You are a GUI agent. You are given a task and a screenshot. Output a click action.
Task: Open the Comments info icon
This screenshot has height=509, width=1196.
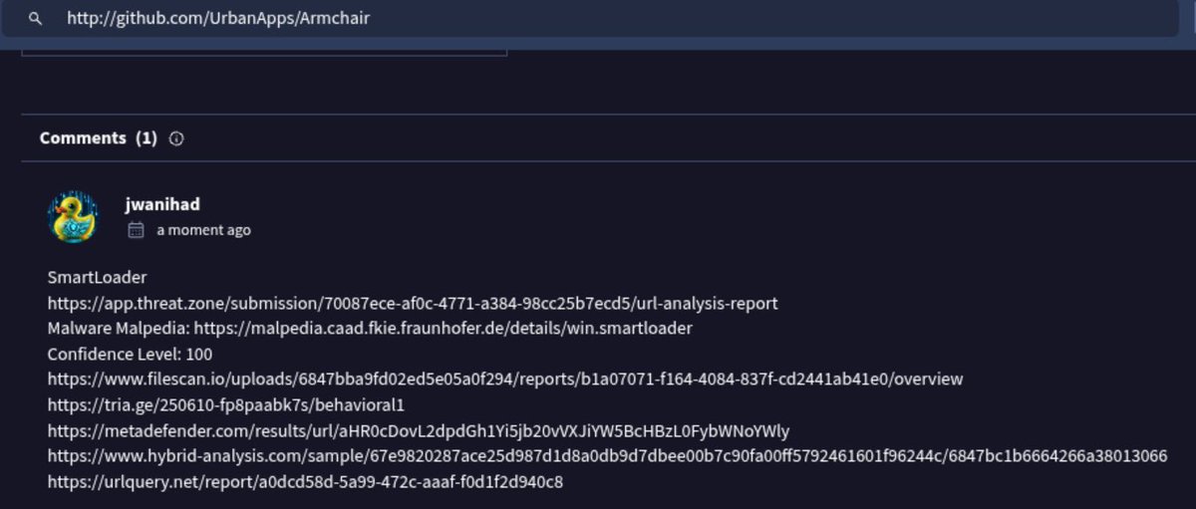(176, 138)
